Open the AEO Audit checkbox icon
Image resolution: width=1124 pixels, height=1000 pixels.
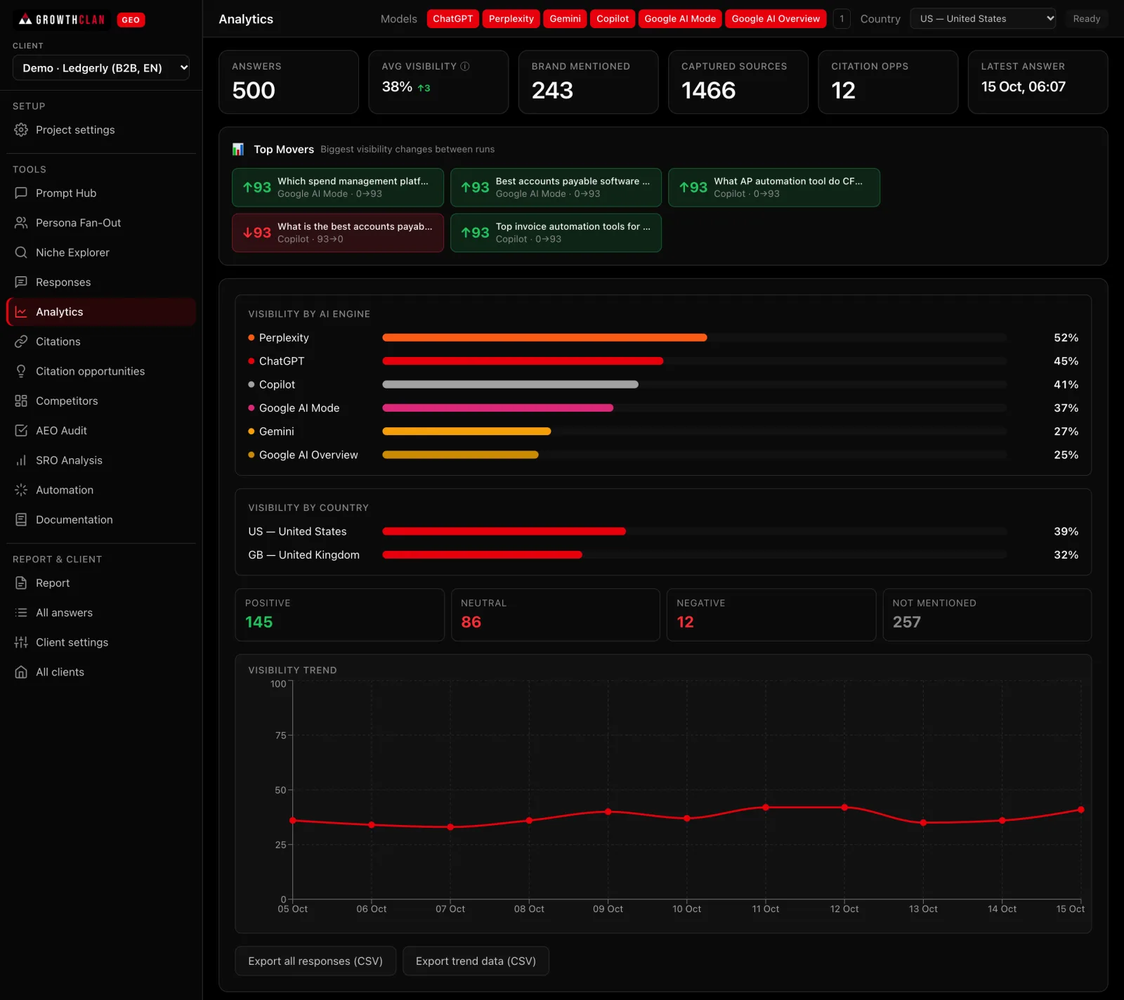tap(21, 431)
